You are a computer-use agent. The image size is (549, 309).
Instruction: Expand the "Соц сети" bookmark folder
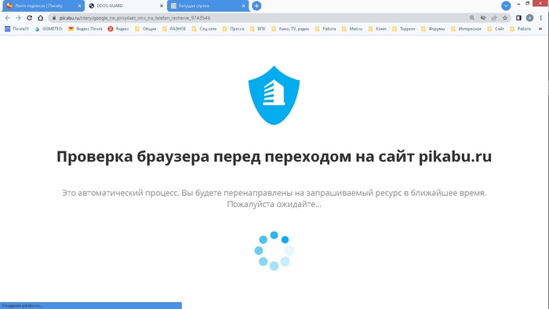pyautogui.click(x=204, y=29)
